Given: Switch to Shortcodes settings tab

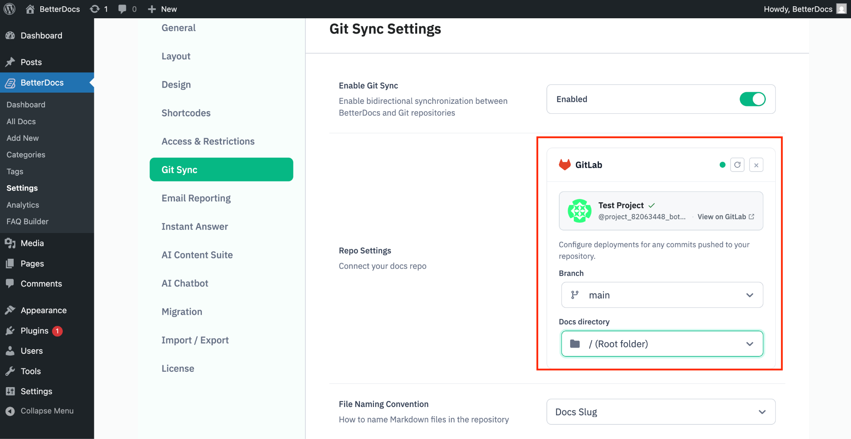Looking at the screenshot, I should point(186,113).
